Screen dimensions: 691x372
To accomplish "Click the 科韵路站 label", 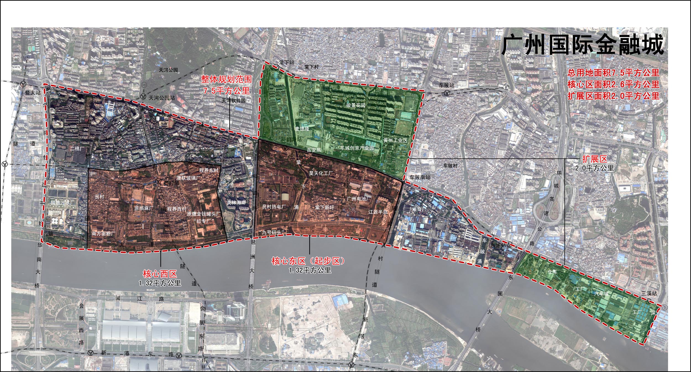I will click(x=291, y=139).
